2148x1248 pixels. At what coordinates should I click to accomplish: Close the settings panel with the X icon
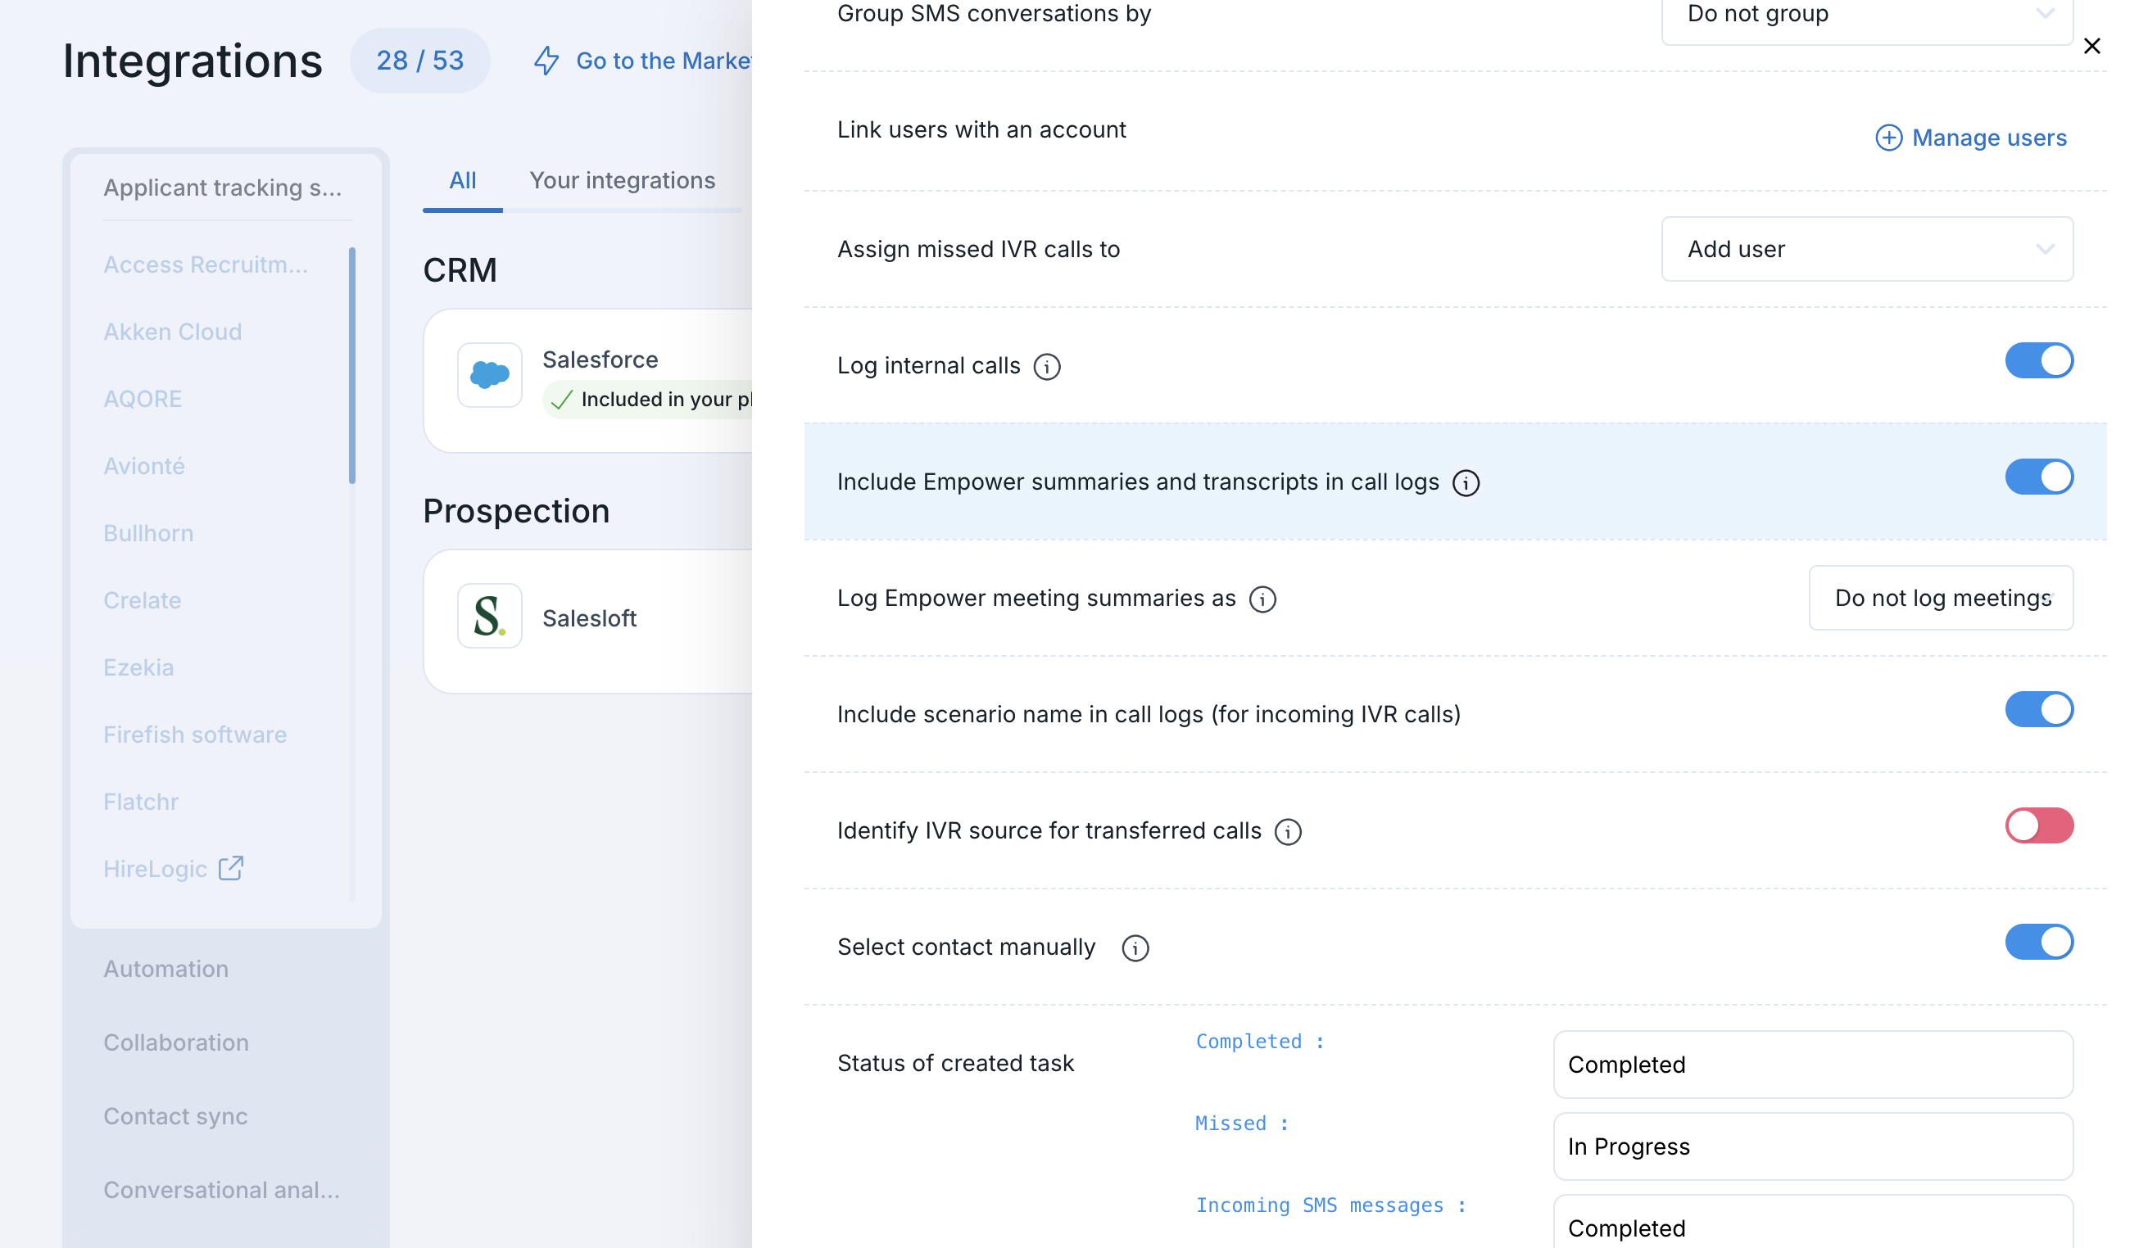[2091, 46]
